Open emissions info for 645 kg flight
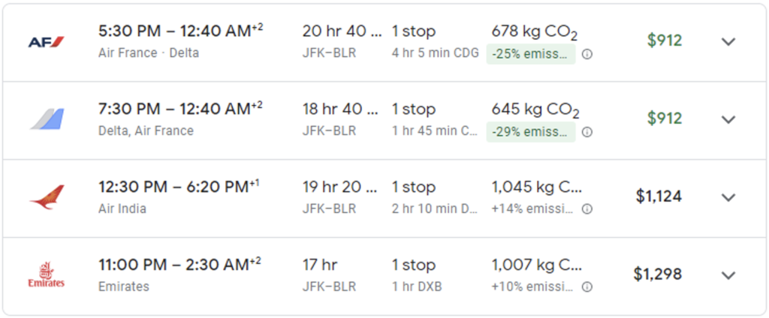This screenshot has height=318, width=769. pos(587,132)
